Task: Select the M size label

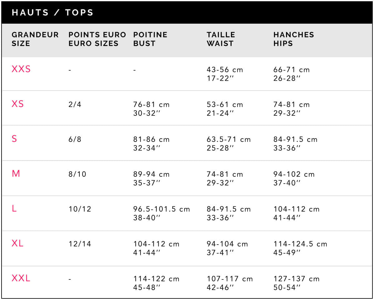Action: [x=16, y=174]
